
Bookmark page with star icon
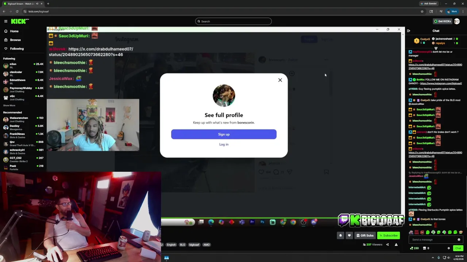point(422,11)
